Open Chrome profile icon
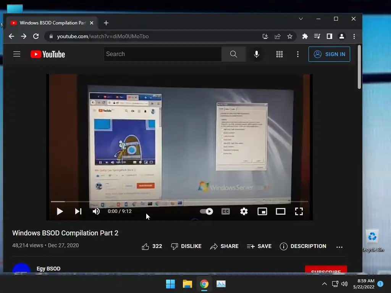The image size is (391, 293). (x=342, y=36)
